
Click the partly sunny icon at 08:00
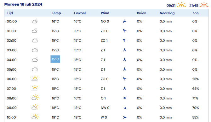coord(35,98)
